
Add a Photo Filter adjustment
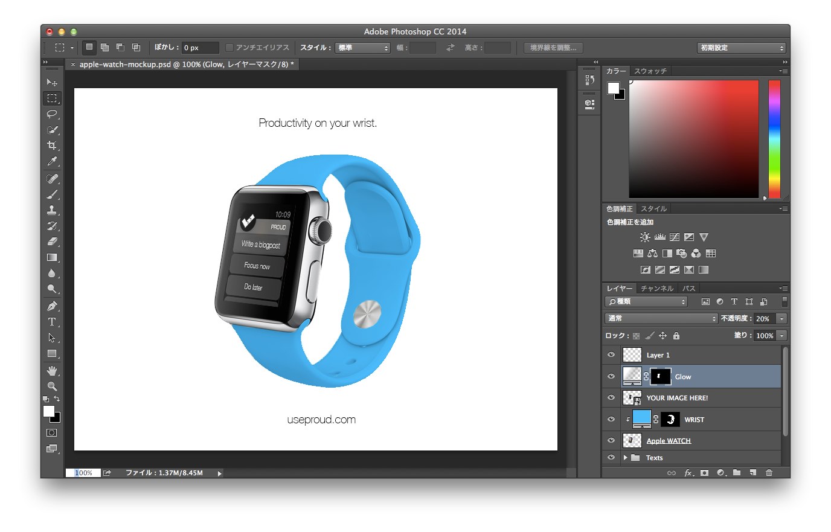point(682,254)
